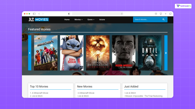The image size is (195, 109).
Task: Open Mission: Impossible - The Final Reckoning link
Action: pyautogui.click(x=144, y=96)
